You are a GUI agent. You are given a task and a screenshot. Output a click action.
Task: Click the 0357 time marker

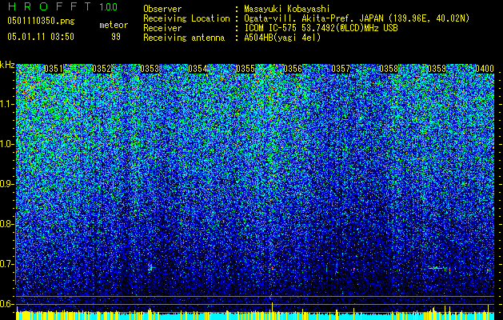(341, 69)
